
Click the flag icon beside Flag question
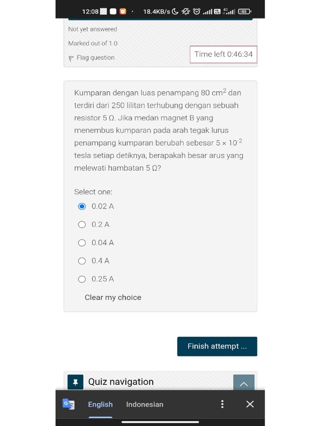click(x=71, y=58)
